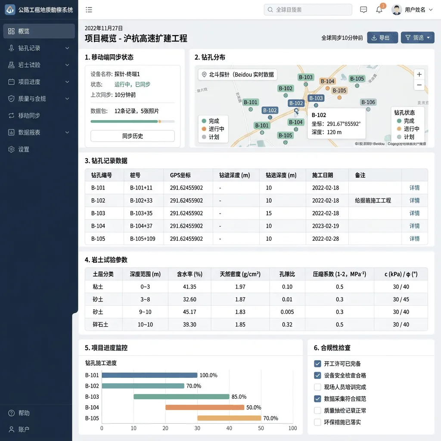
Task: Open 详情 link for row B-102
Action: pyautogui.click(x=414, y=201)
